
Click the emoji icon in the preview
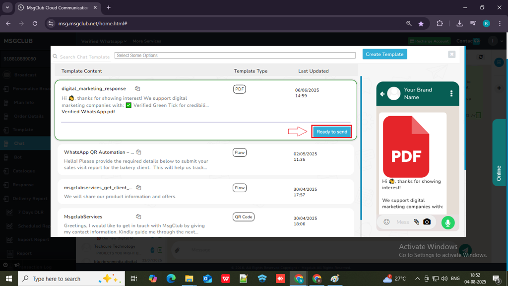coord(386,222)
